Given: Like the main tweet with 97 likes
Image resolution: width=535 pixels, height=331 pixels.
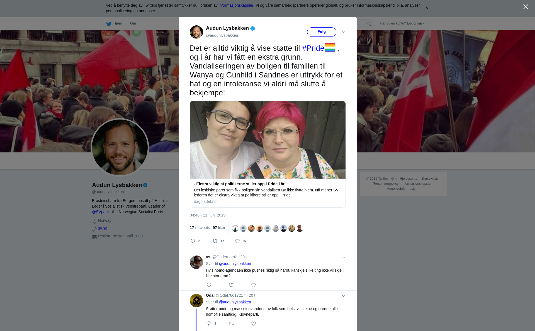Looking at the screenshot, I should (237, 241).
